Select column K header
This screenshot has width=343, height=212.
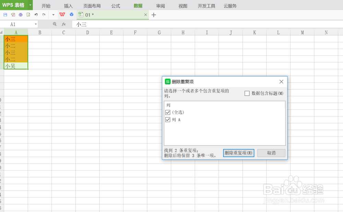coord(255,32)
